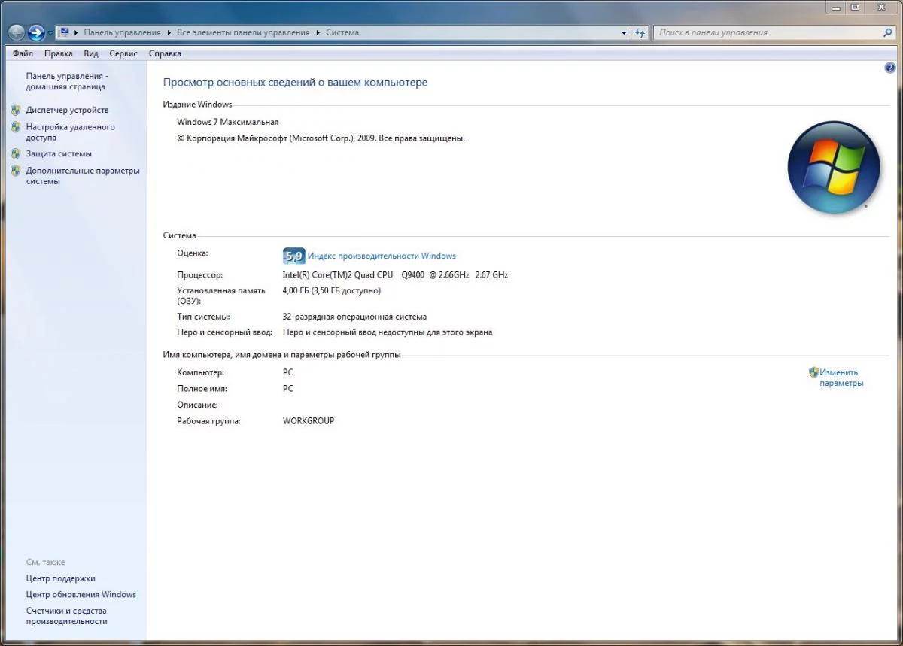This screenshot has height=646, width=903.
Task: Click 'WORKGROUP' workgroup value
Action: [309, 421]
